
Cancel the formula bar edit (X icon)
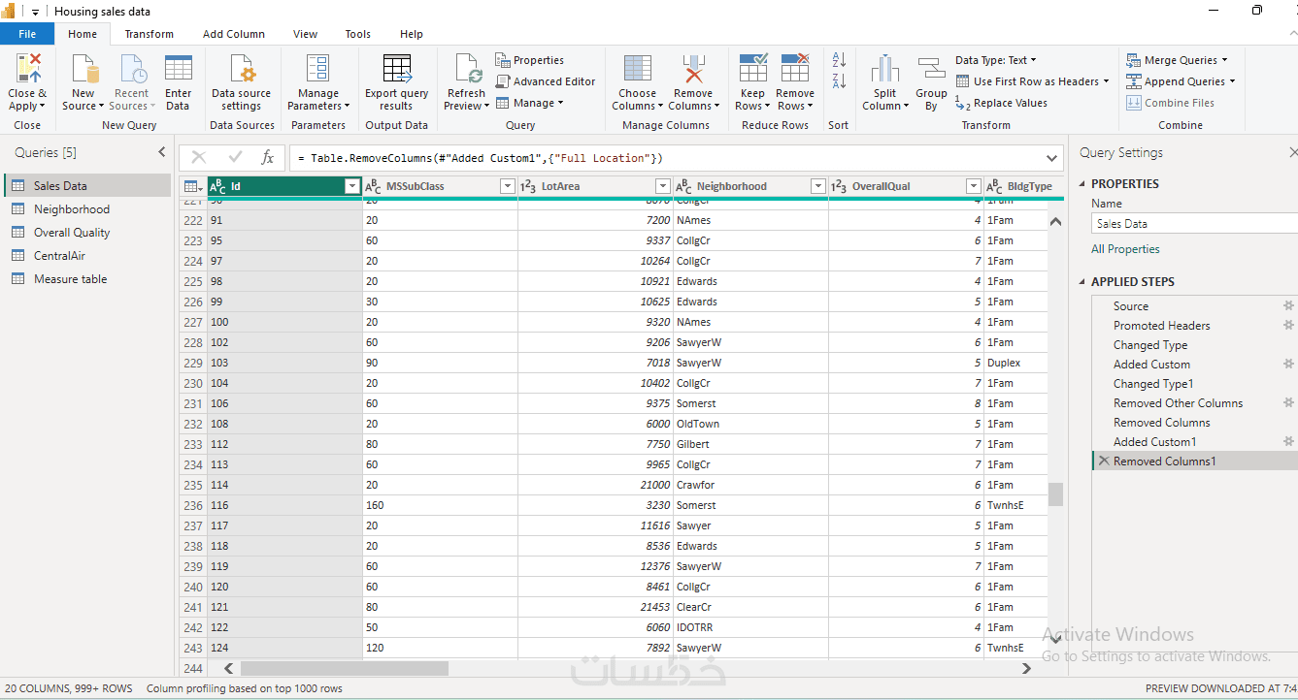click(x=199, y=157)
